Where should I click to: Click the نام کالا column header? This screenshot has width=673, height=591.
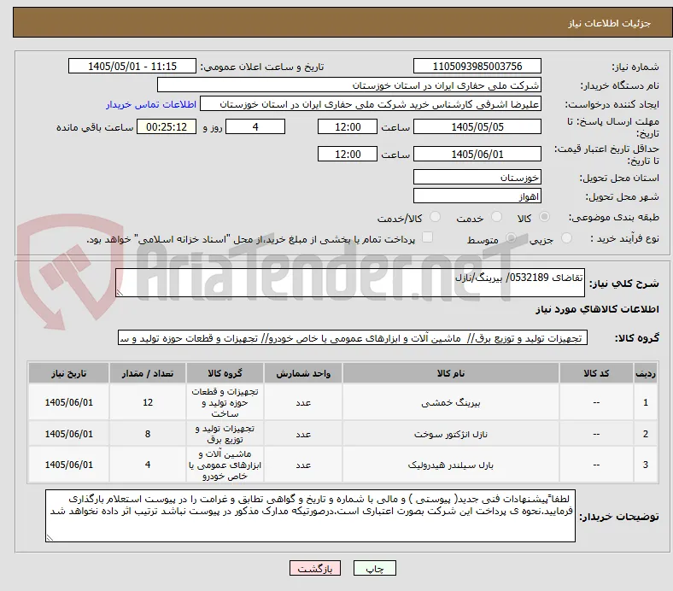point(451,373)
